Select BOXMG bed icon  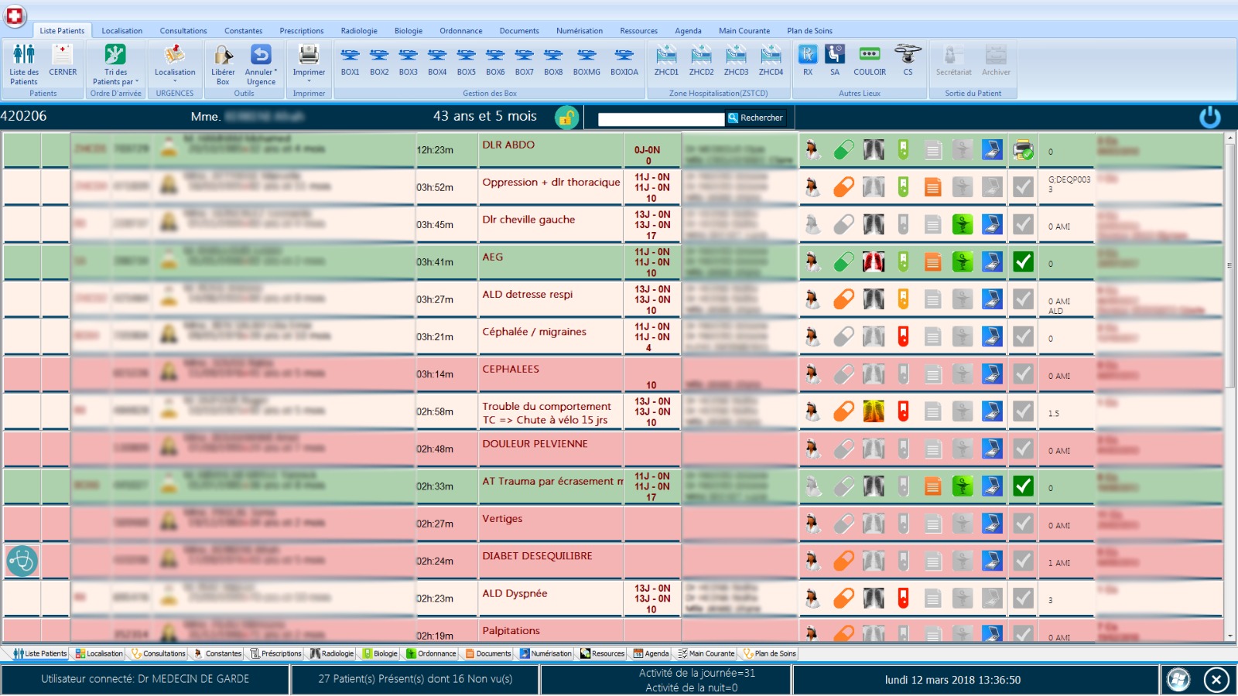pos(587,61)
